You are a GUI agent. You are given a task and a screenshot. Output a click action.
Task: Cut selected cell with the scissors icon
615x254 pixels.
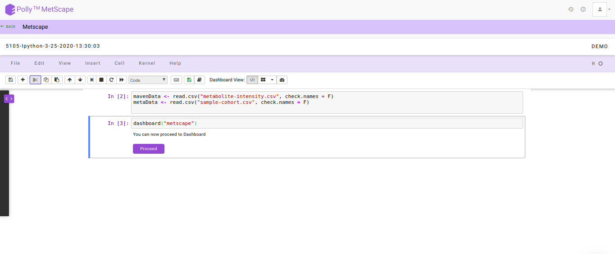pyautogui.click(x=35, y=80)
